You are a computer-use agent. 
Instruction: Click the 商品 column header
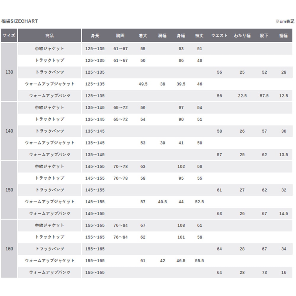pos(49,36)
